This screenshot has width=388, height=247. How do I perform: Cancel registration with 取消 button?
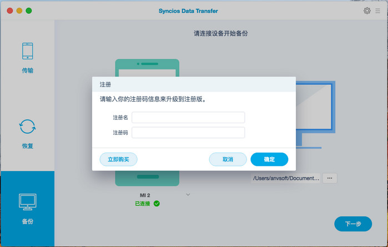(228, 159)
